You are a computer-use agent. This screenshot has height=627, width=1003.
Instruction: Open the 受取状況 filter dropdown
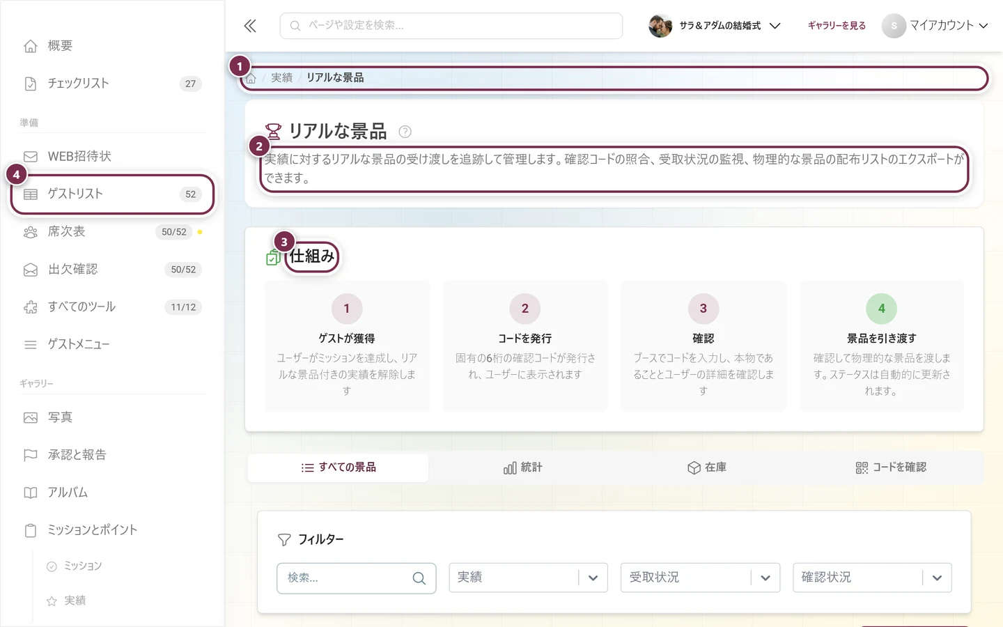[x=700, y=578]
